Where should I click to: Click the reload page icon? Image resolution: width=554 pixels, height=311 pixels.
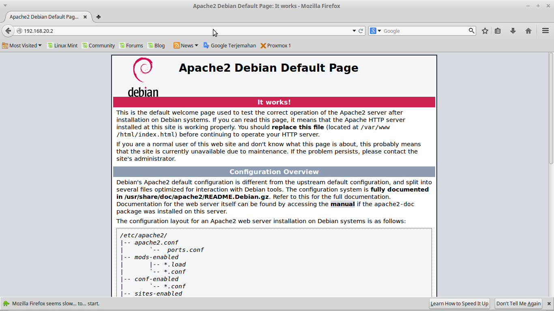pyautogui.click(x=361, y=31)
